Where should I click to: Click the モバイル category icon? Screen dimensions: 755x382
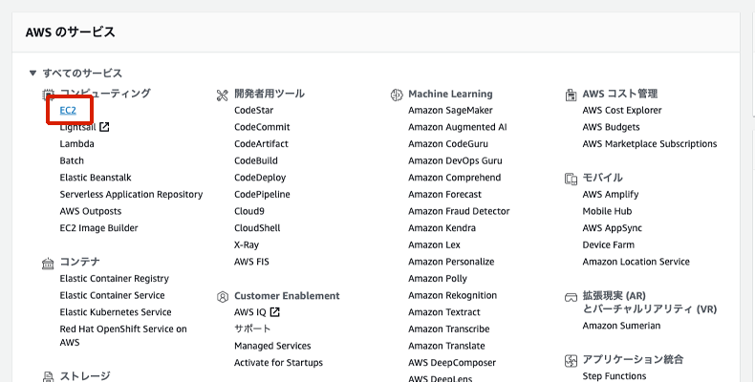(571, 179)
